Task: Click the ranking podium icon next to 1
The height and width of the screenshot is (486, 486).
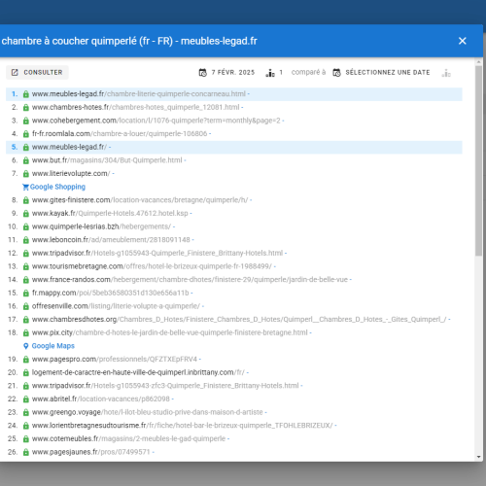Action: point(270,73)
